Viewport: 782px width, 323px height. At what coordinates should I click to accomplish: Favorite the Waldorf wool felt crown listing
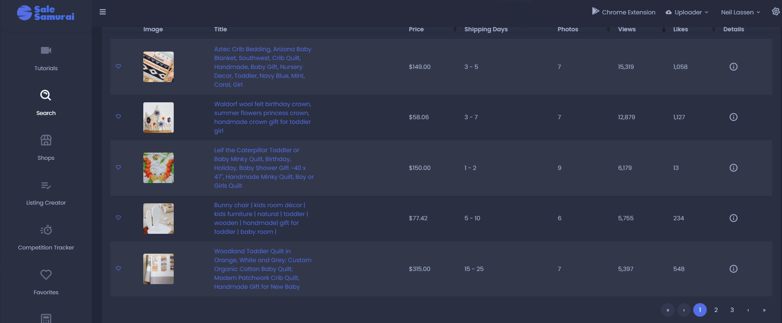click(118, 117)
